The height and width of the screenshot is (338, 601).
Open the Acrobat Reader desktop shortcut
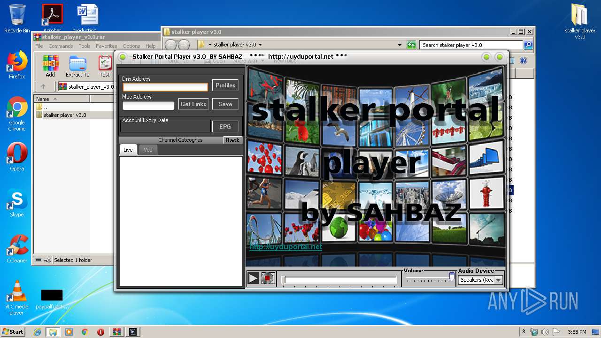52,19
